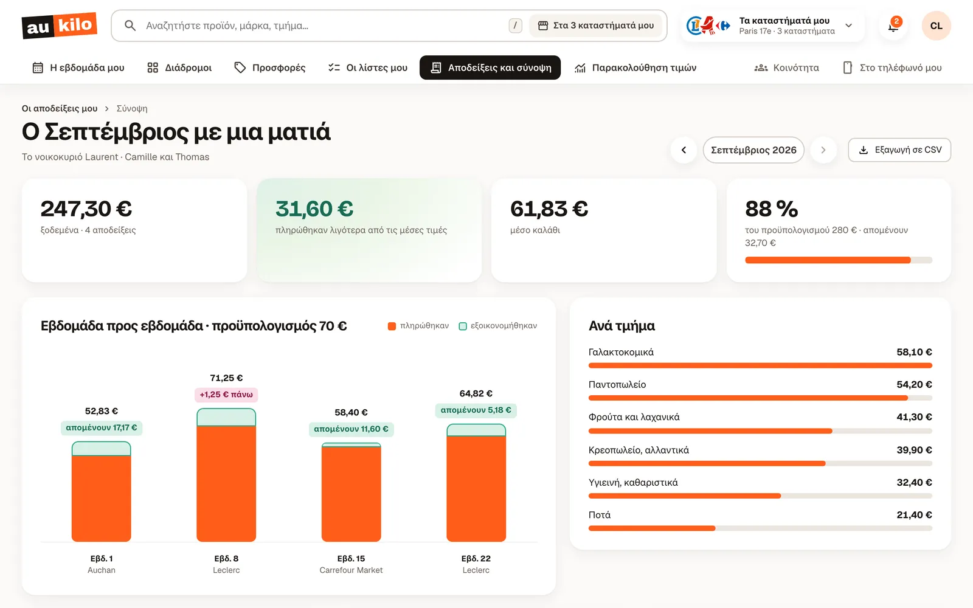Open the CL profile avatar

936,26
